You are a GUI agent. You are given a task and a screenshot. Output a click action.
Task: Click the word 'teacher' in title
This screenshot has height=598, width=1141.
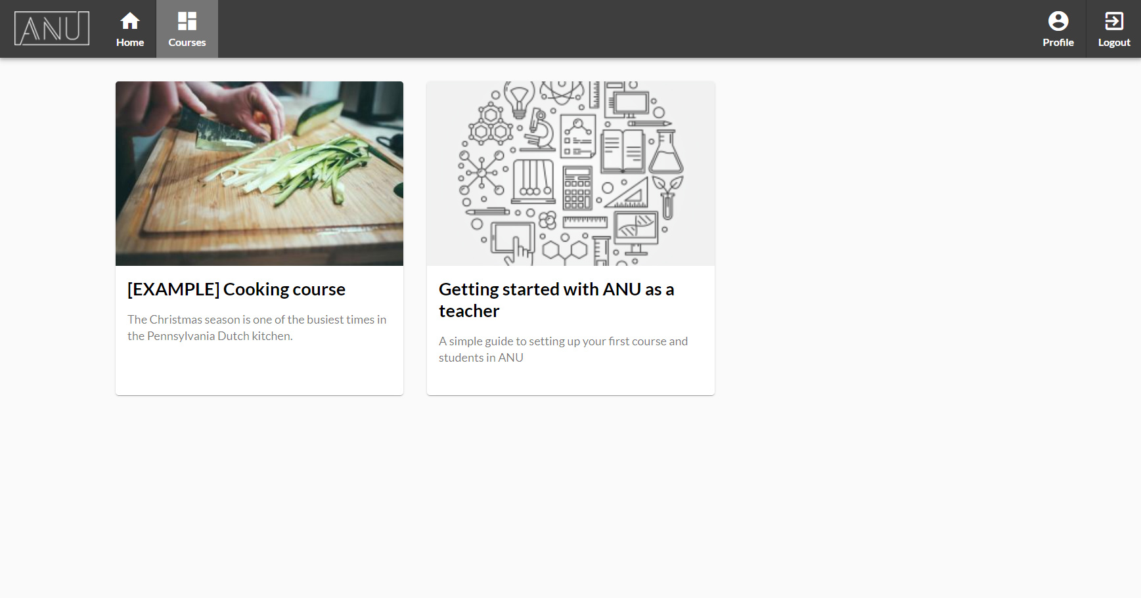(469, 311)
